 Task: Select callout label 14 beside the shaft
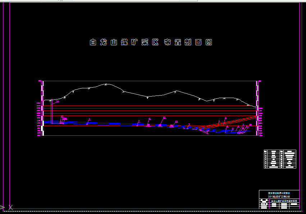[58, 101]
